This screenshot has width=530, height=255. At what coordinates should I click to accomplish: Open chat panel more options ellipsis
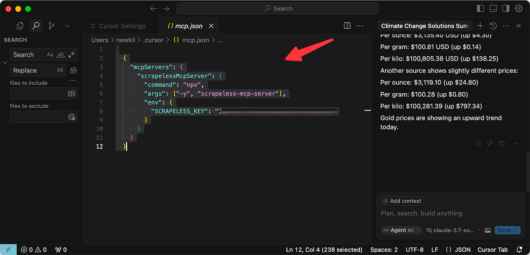506,26
